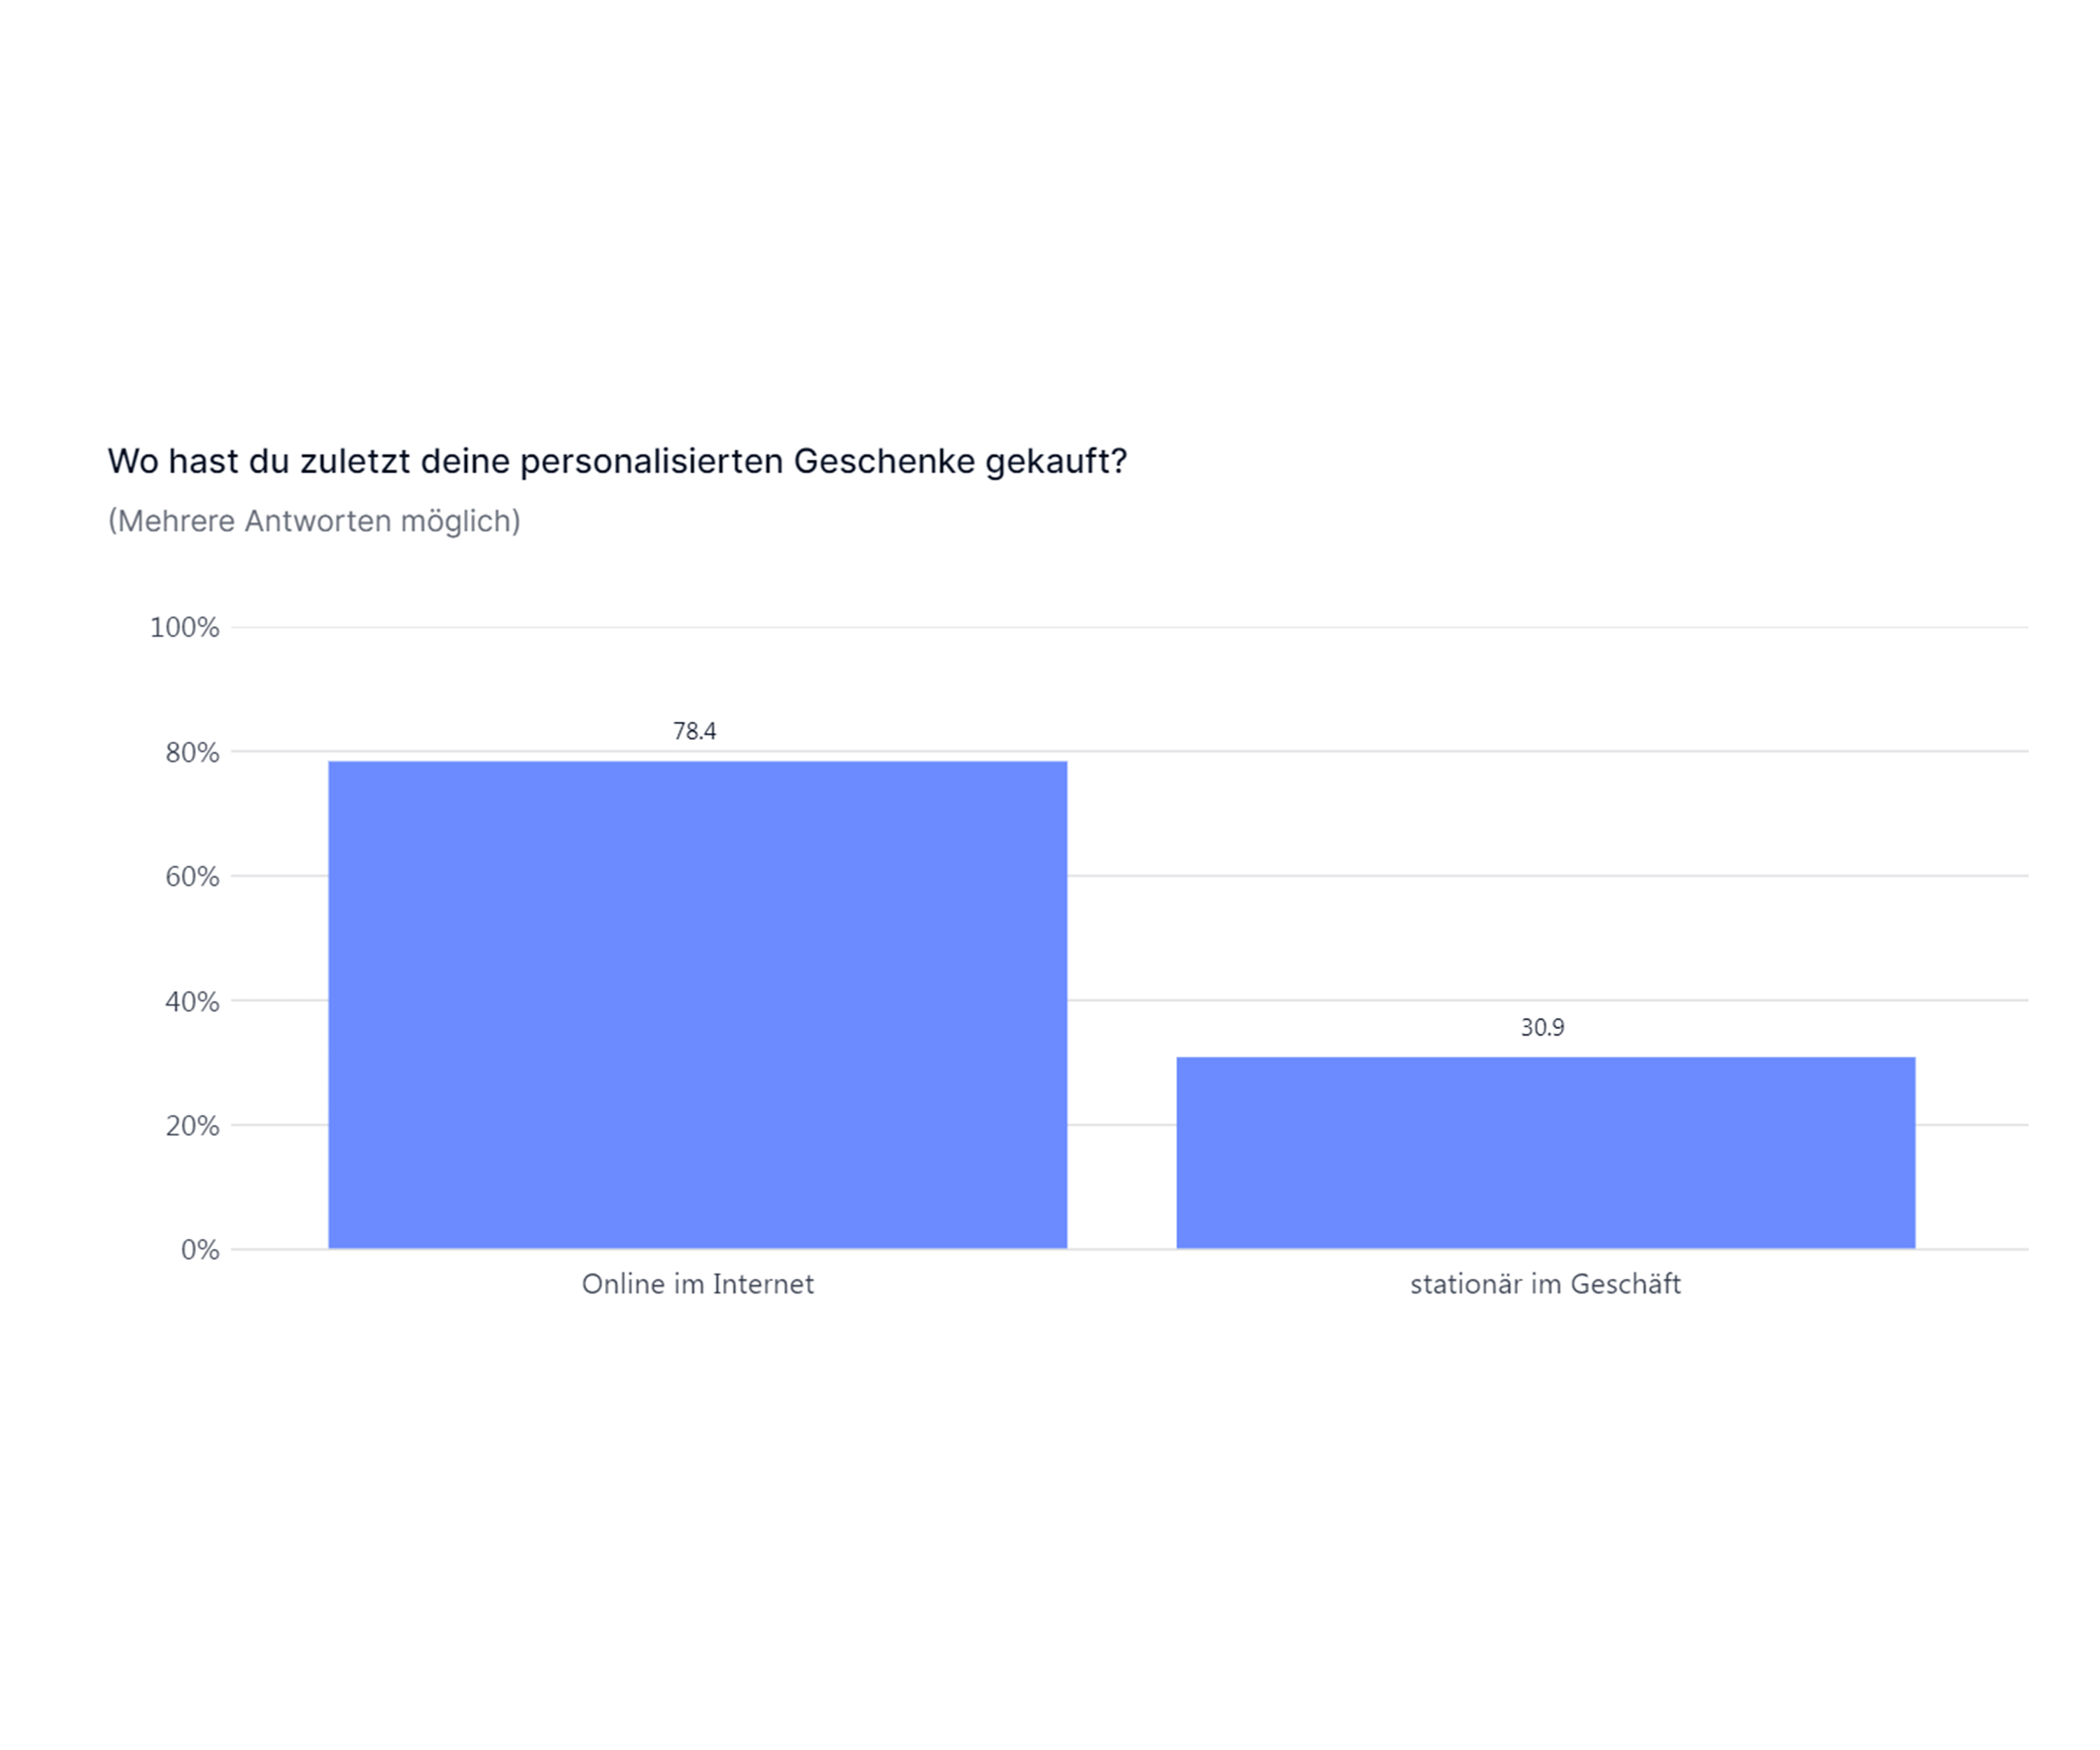The image size is (2100, 1750).
Task: Click the 0% y-axis tick label
Action: [x=200, y=1250]
